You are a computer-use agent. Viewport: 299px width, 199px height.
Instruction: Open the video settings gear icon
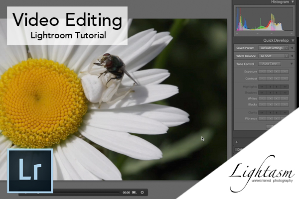tap(142, 193)
